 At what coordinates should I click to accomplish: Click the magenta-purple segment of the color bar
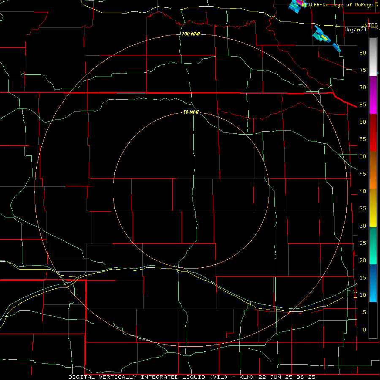[373, 95]
